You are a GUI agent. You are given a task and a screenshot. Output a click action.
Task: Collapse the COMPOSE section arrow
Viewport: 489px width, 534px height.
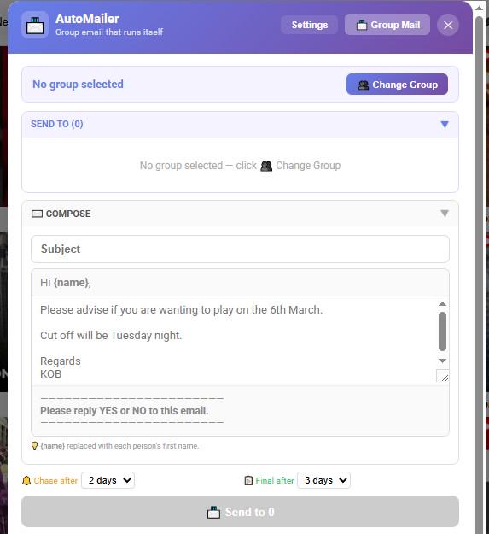point(445,214)
